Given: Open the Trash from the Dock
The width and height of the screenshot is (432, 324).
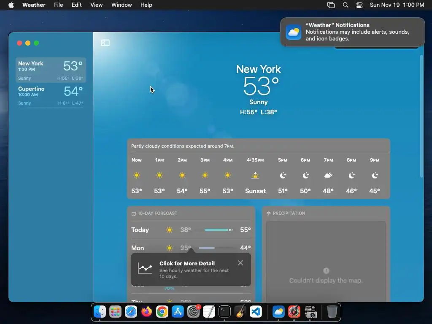Looking at the screenshot, I should coord(332,312).
